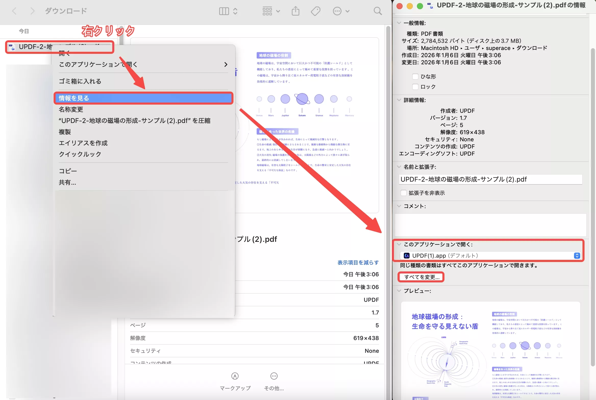The image size is (596, 400).
Task: Toggle the ロック checkbox
Action: [415, 86]
